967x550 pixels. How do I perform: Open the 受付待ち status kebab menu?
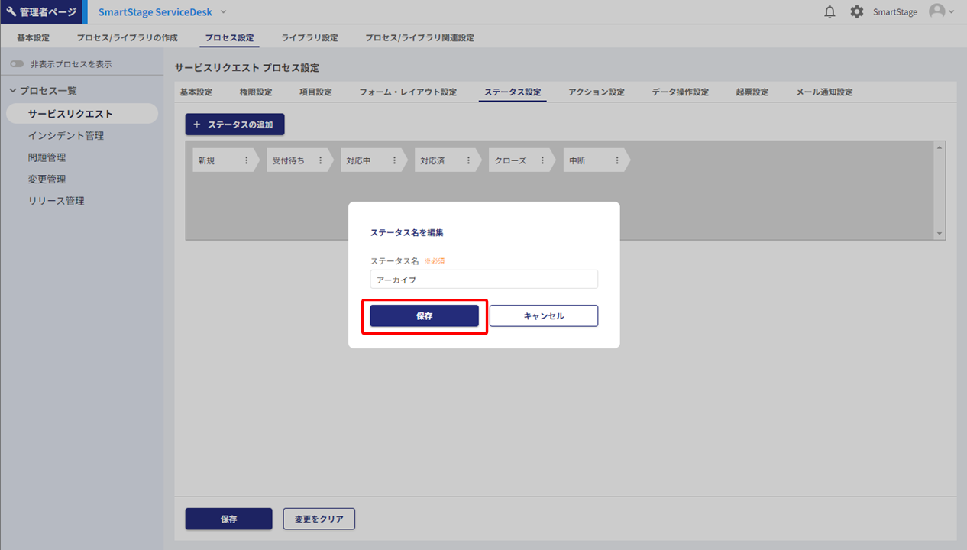(x=320, y=160)
